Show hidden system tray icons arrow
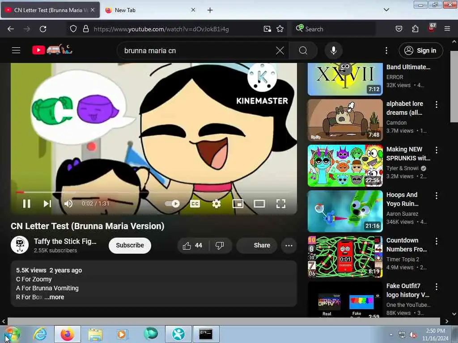Viewport: 458px width, 343px height. pyautogui.click(x=391, y=335)
